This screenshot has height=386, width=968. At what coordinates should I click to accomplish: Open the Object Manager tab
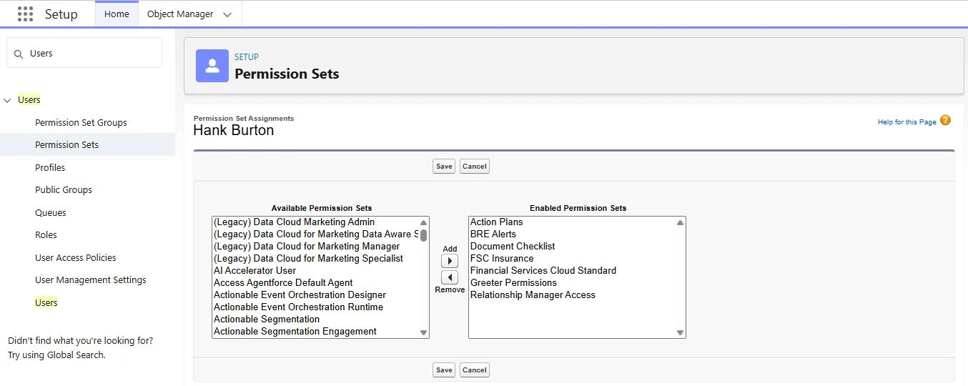180,14
